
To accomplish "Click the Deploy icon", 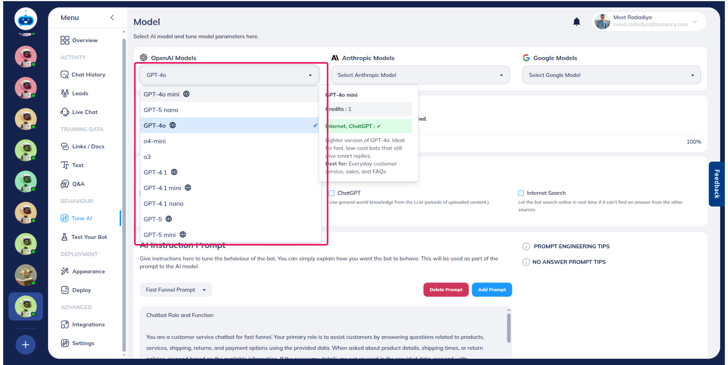I will point(65,290).
